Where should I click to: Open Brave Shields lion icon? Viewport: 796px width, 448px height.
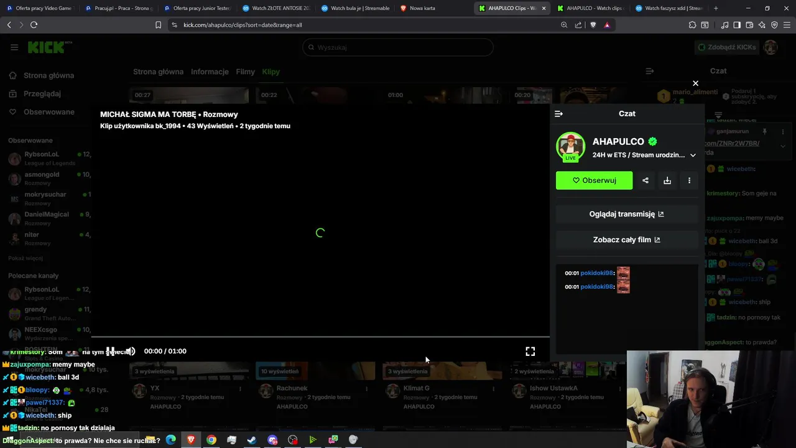[x=593, y=25]
